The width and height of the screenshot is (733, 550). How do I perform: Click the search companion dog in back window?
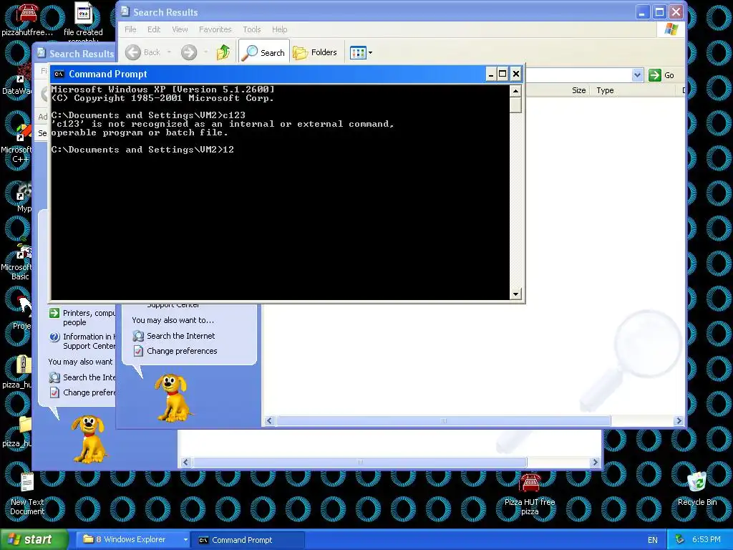[89, 439]
